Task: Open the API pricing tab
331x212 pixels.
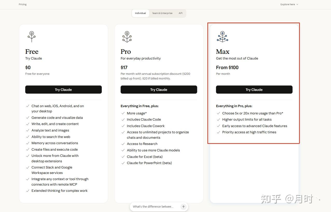Action: pyautogui.click(x=180, y=13)
